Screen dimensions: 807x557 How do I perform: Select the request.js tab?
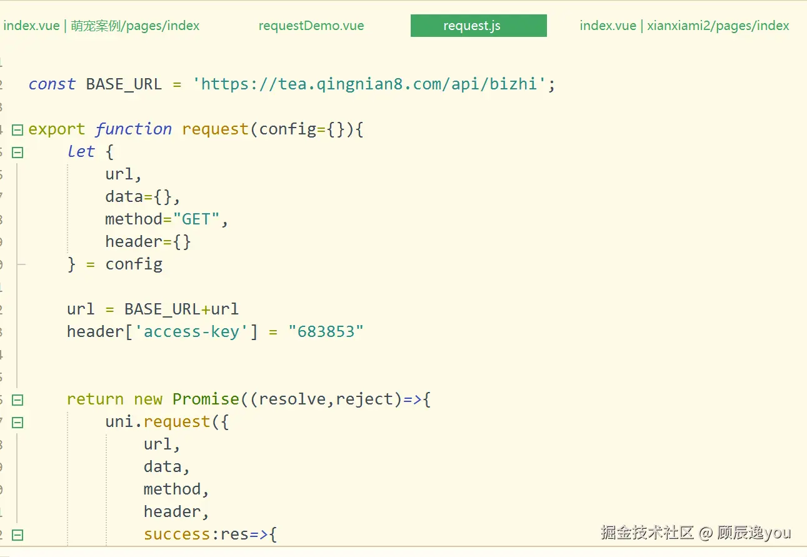(x=479, y=26)
